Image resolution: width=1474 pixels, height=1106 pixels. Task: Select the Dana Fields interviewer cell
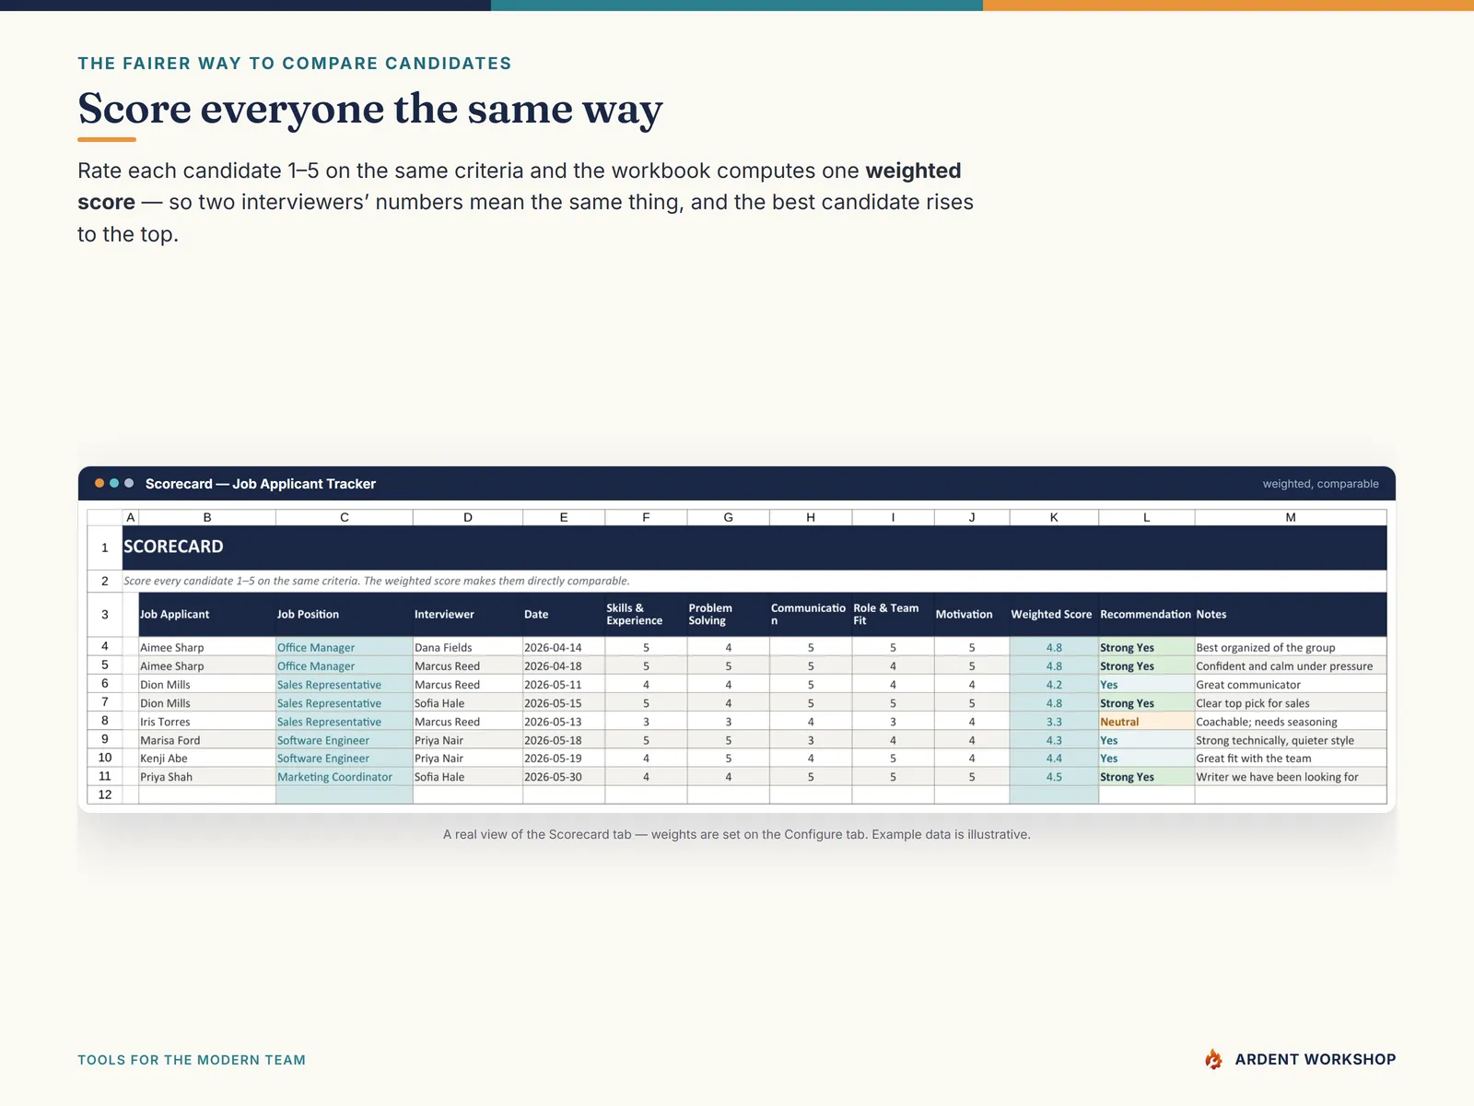(x=468, y=647)
